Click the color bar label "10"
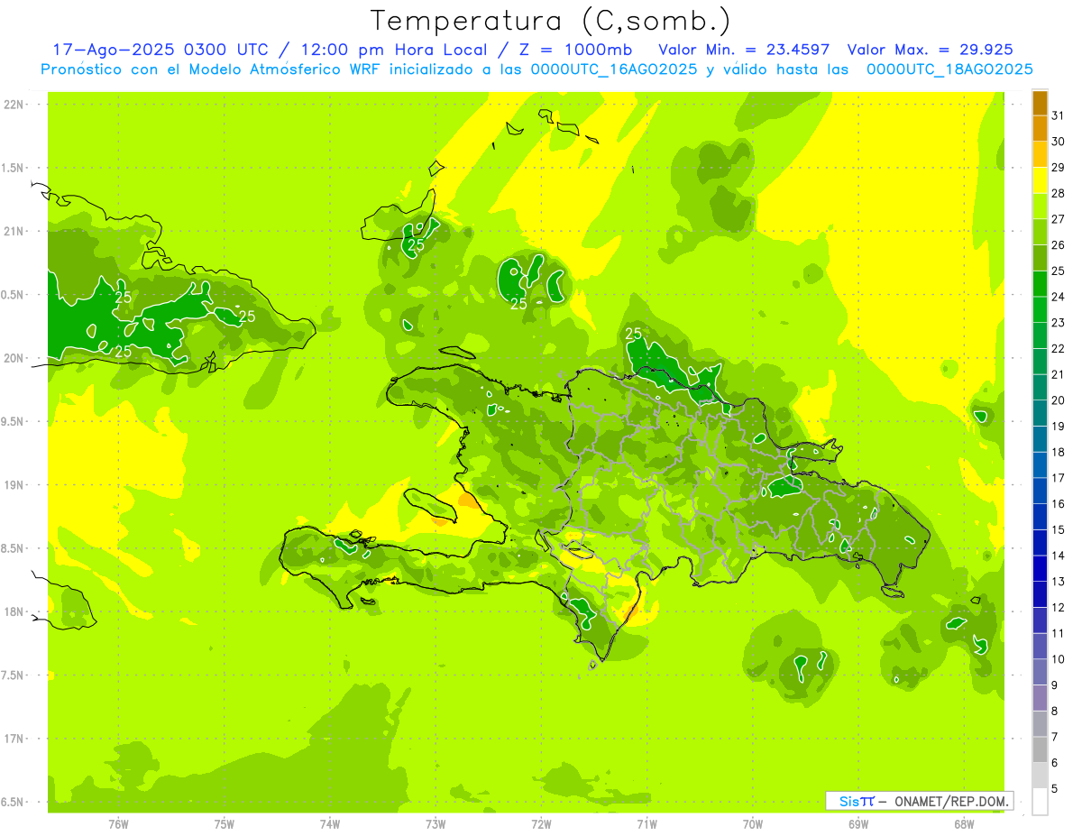This screenshot has width=1082, height=836. (1059, 659)
